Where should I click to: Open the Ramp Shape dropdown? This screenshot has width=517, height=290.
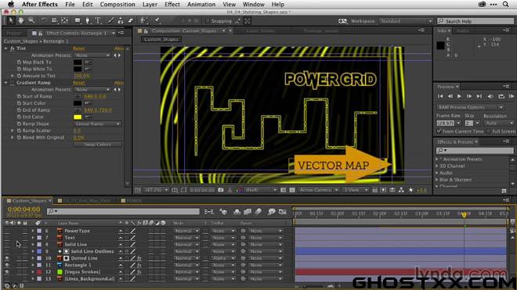97,124
